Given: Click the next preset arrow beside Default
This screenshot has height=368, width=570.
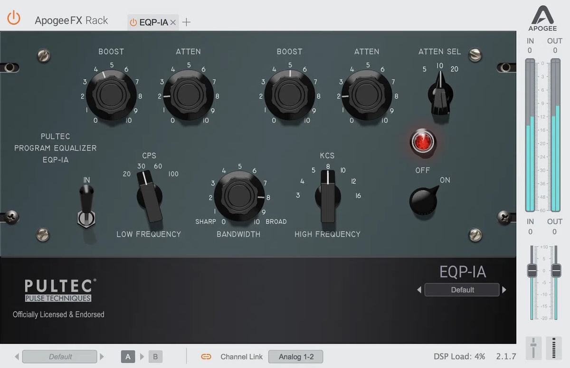Looking at the screenshot, I should tap(504, 290).
